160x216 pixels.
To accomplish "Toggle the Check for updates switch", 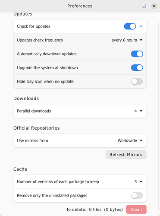I will pyautogui.click(x=130, y=26).
